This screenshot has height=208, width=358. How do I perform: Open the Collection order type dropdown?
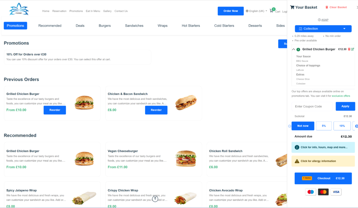(x=323, y=29)
